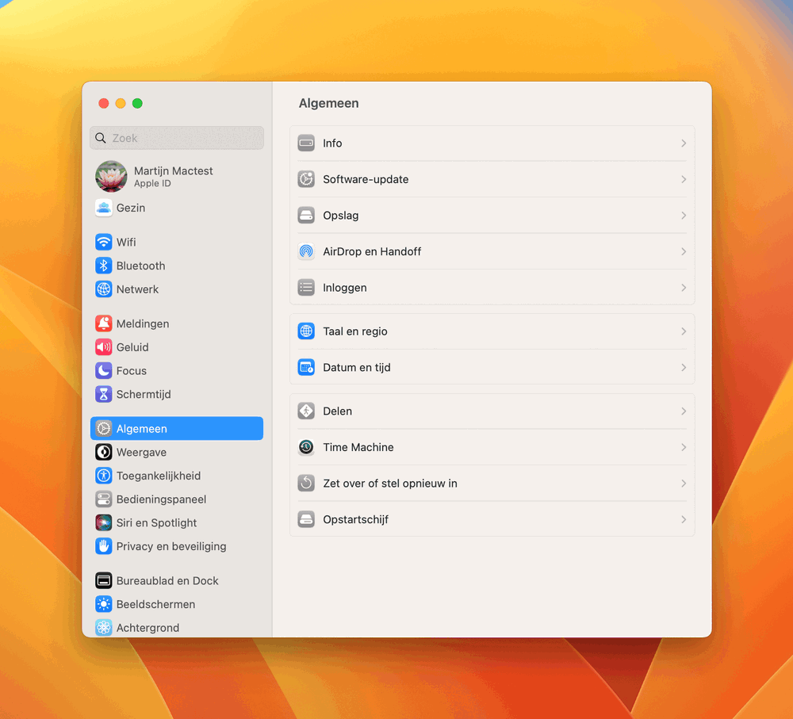Open Beeldschermen label in sidebar
This screenshot has height=719, width=793.
click(x=155, y=604)
